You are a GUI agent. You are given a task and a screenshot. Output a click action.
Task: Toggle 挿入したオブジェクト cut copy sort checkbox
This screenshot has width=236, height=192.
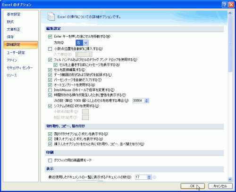50,144
